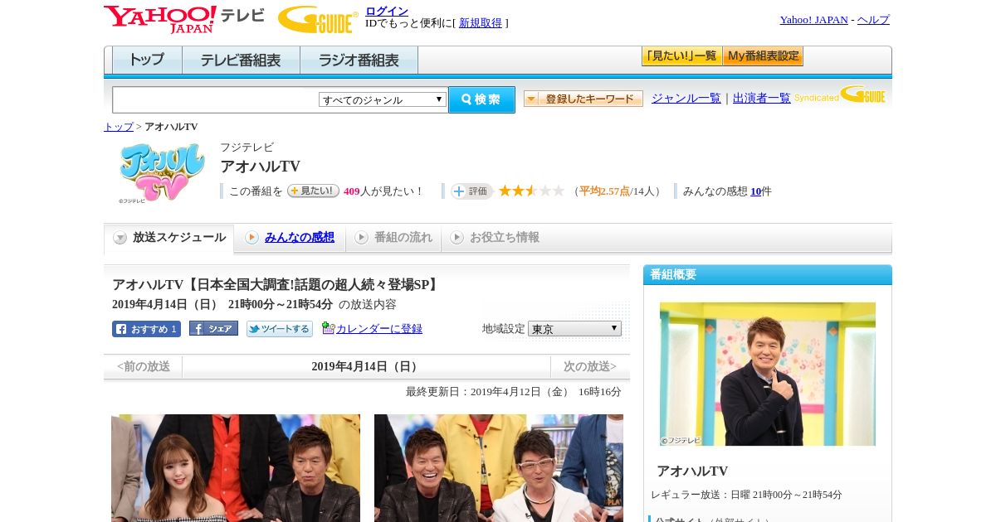The width and height of the screenshot is (996, 522).
Task: Click the calendar register icon
Action: [328, 328]
